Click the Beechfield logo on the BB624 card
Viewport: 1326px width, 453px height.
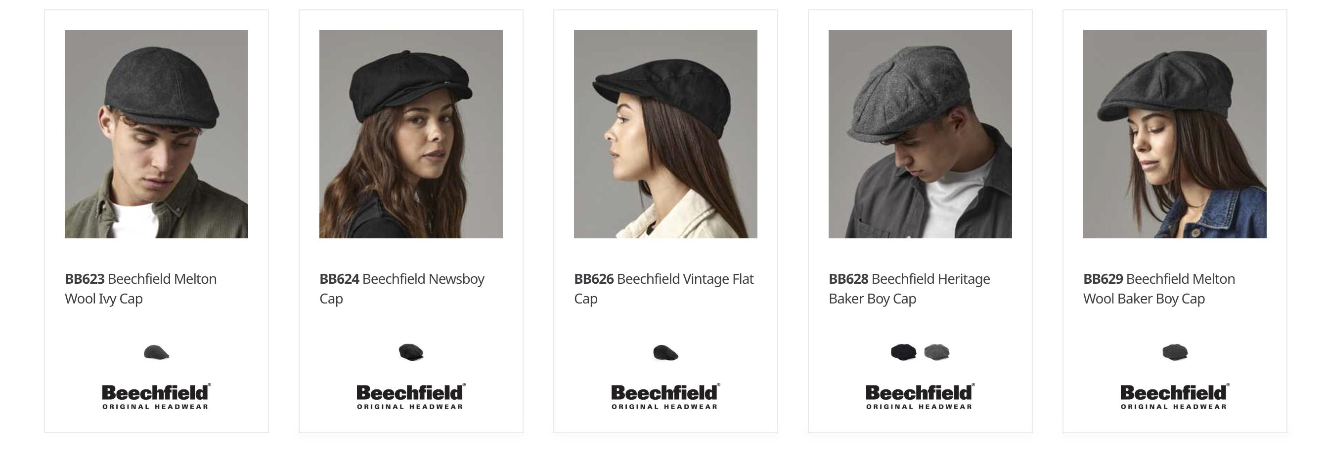[411, 396]
